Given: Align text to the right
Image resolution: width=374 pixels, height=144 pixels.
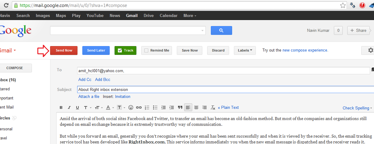Looking at the screenshot, I should tap(204, 108).
